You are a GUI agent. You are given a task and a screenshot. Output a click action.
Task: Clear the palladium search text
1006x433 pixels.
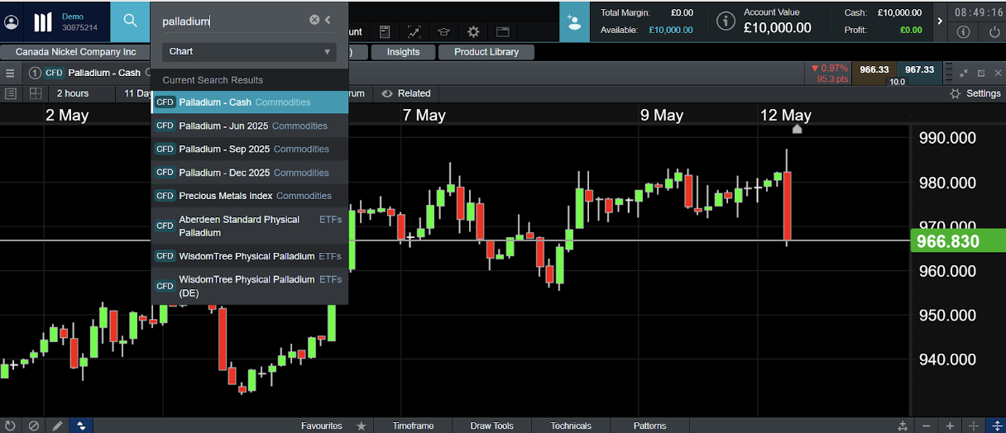pyautogui.click(x=314, y=20)
